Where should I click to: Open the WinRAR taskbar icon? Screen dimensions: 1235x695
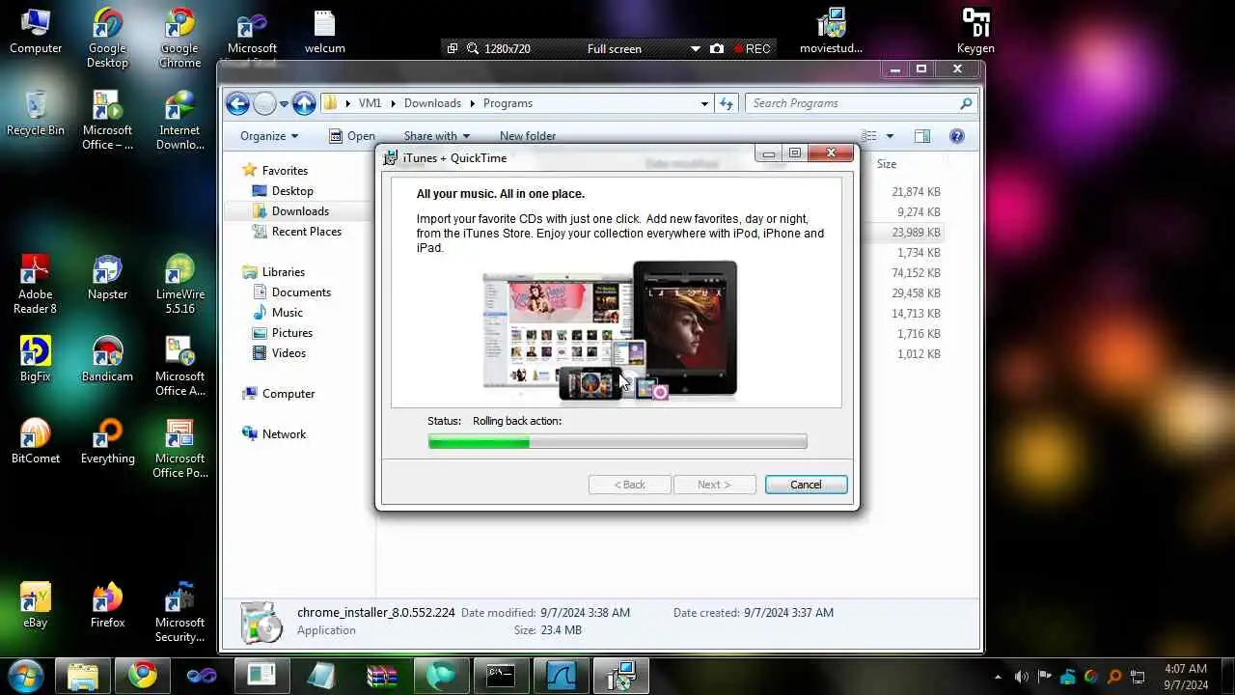click(381, 675)
